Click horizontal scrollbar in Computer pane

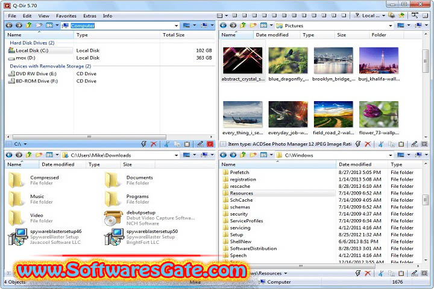89,137
